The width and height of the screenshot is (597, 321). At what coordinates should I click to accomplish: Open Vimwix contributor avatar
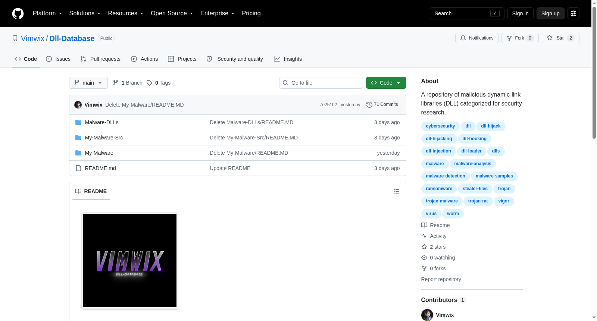[427, 315]
